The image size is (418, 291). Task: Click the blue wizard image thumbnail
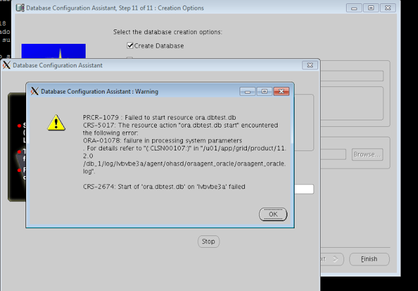click(x=54, y=51)
